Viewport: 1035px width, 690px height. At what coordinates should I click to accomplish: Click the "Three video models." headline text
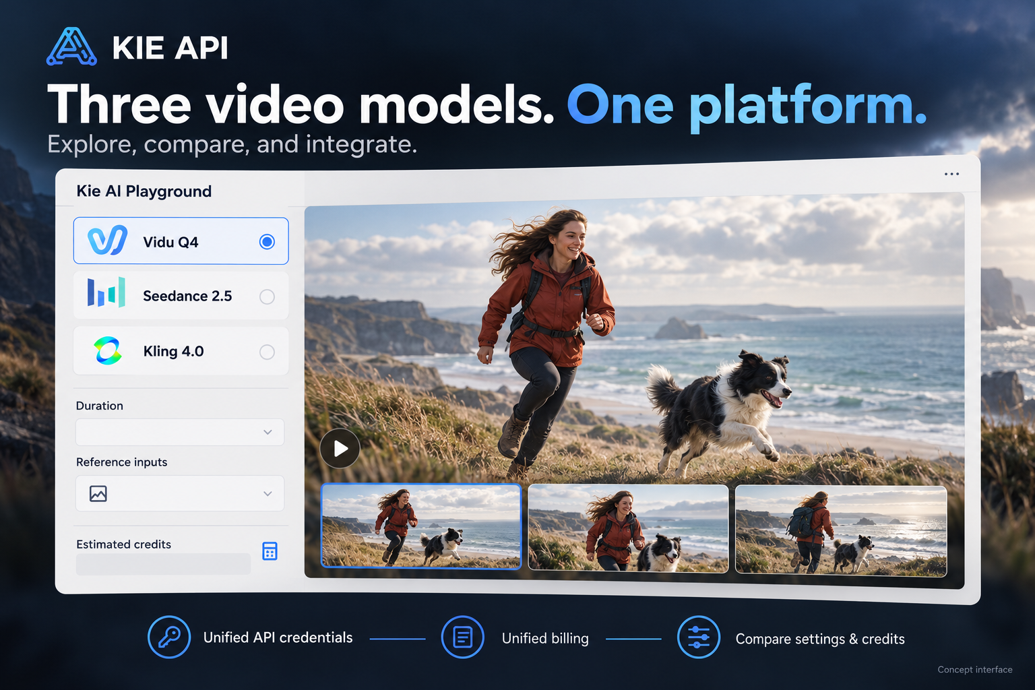click(301, 105)
